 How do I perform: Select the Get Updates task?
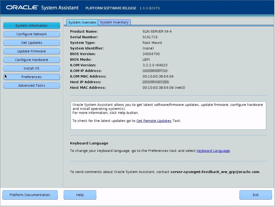[x=32, y=43]
